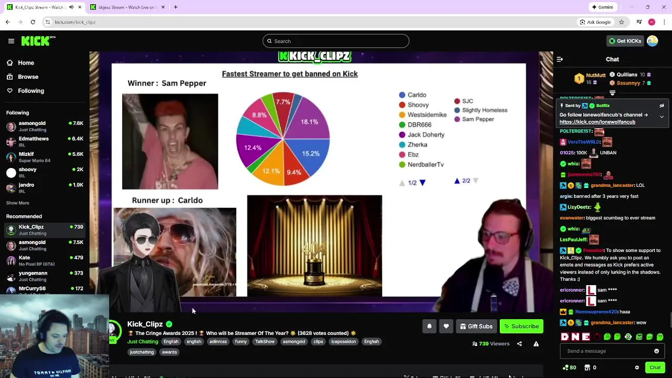
Task: Toggle follow heart for Kick_Clipz
Action: (446, 327)
